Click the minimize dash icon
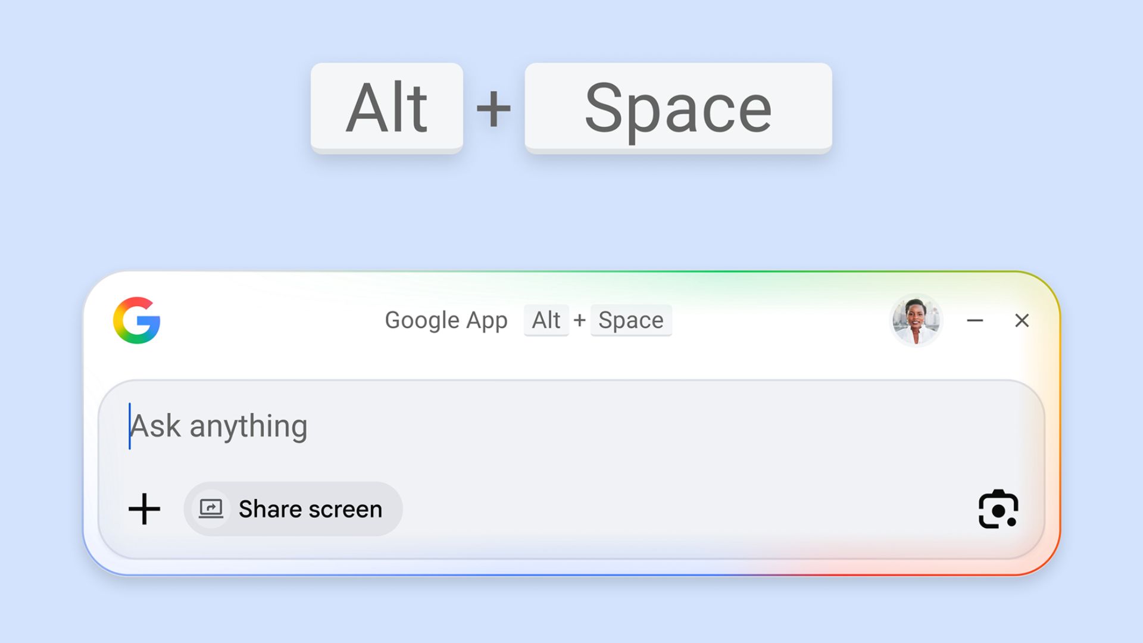 point(975,321)
